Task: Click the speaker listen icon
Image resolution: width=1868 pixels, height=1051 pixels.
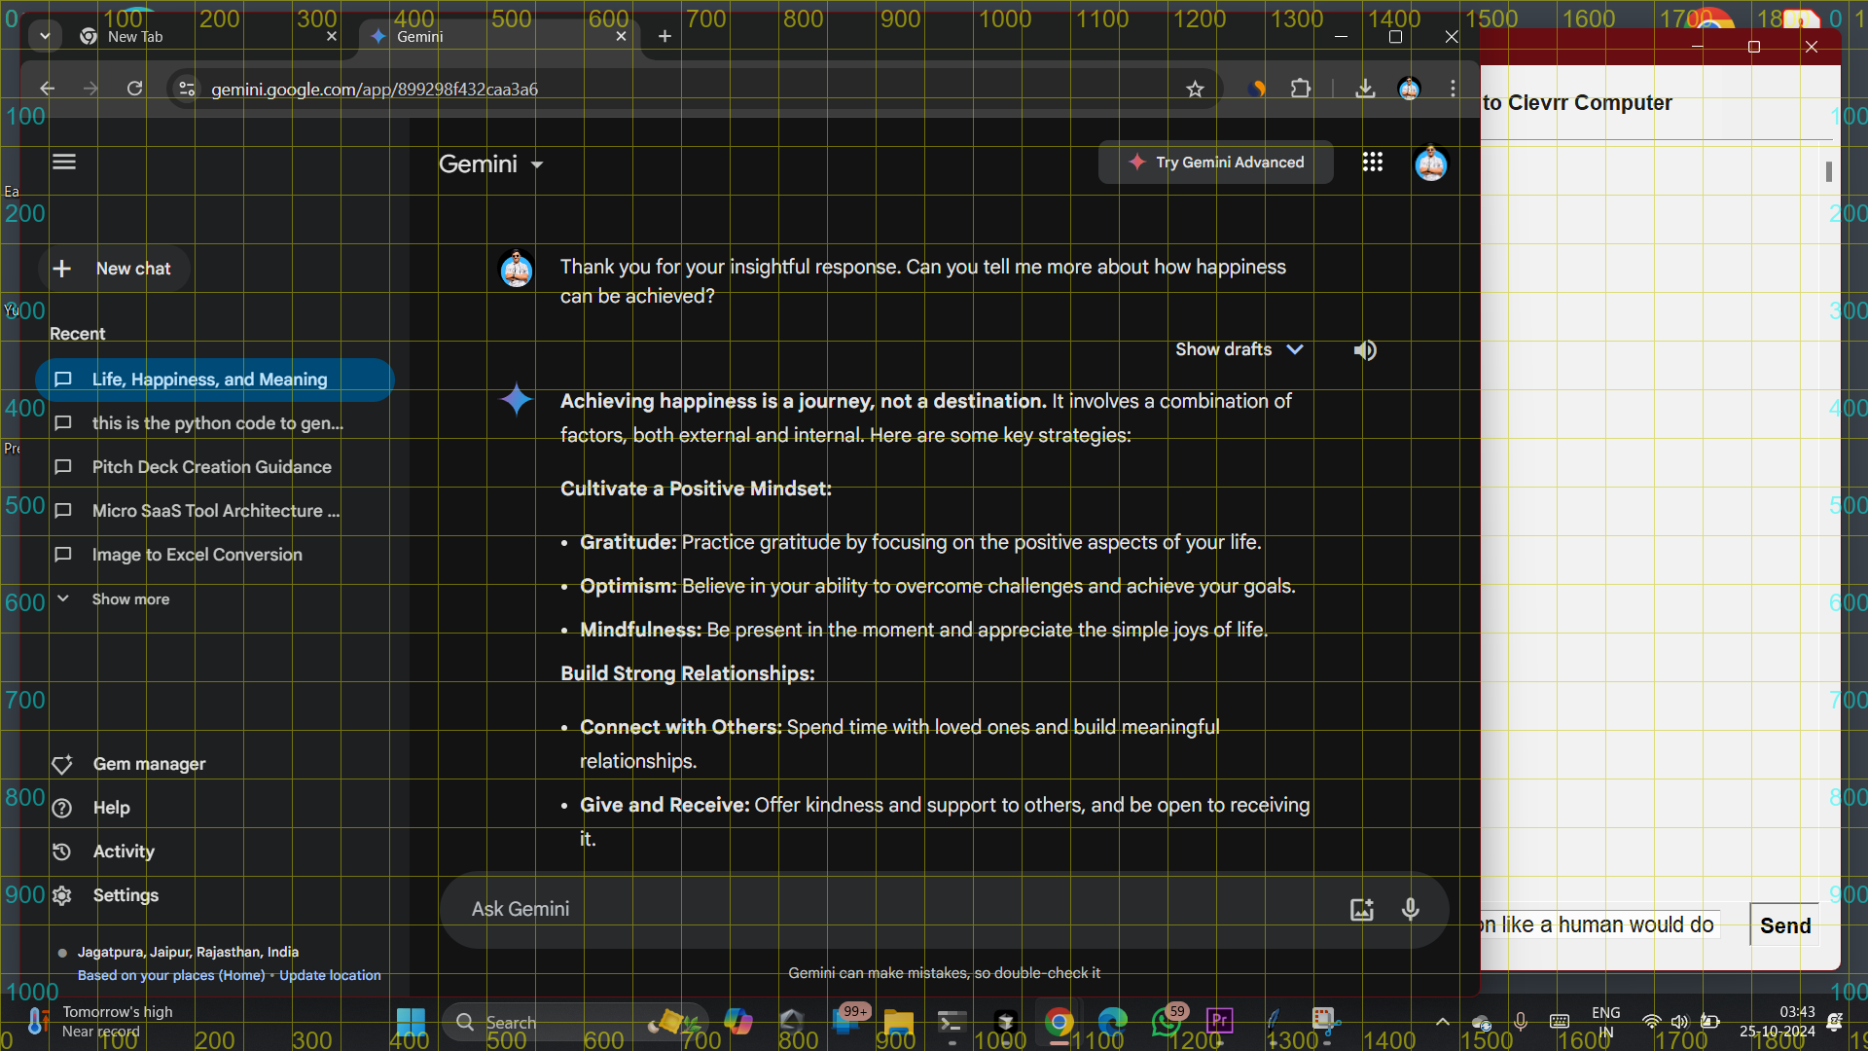Action: pos(1365,350)
